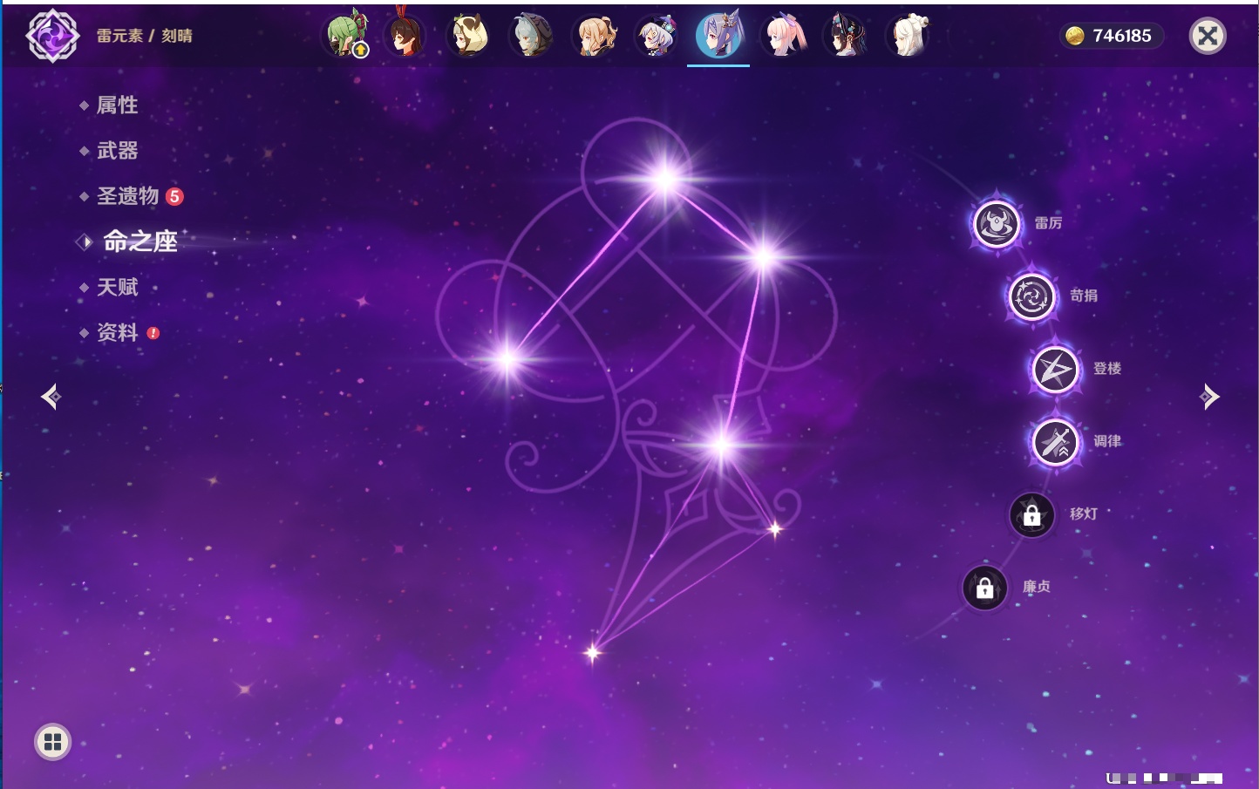Open the 属性 attributes tab
The height and width of the screenshot is (789, 1259).
[117, 105]
